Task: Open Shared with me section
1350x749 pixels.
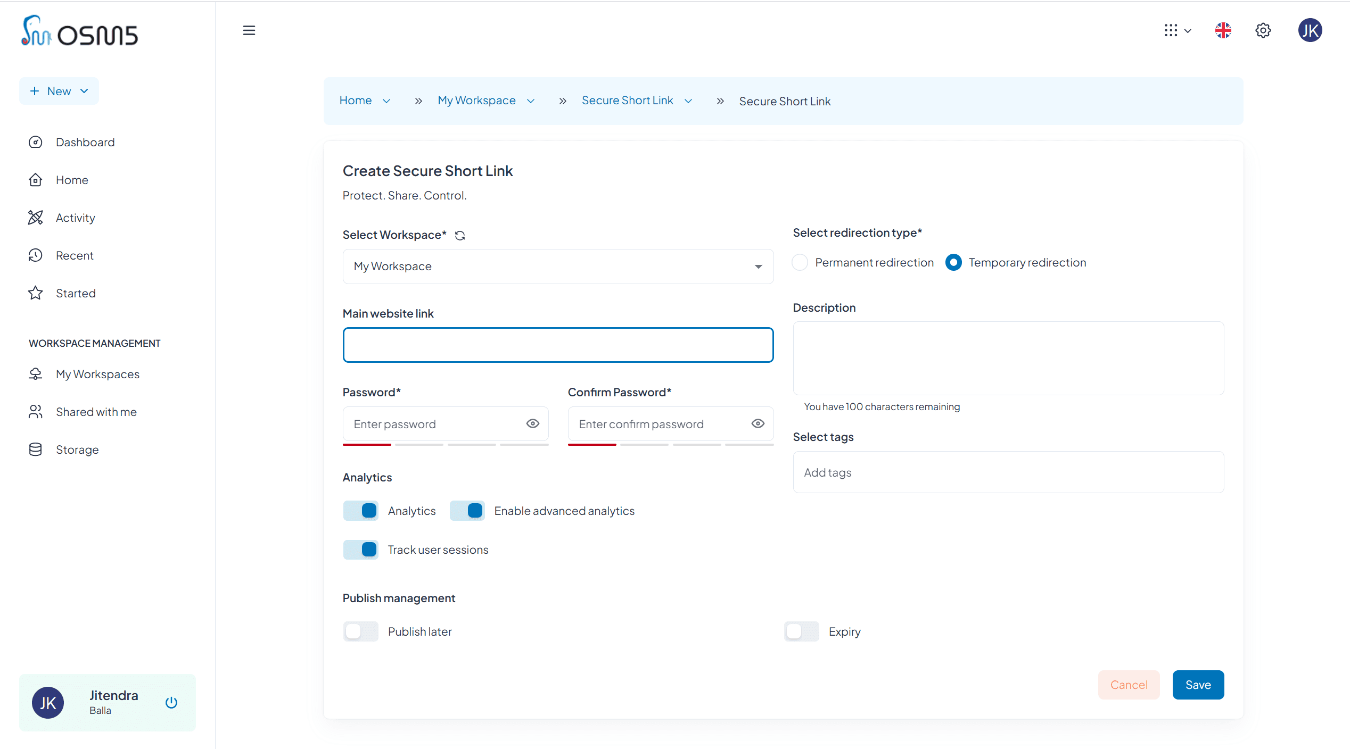Action: pos(96,411)
